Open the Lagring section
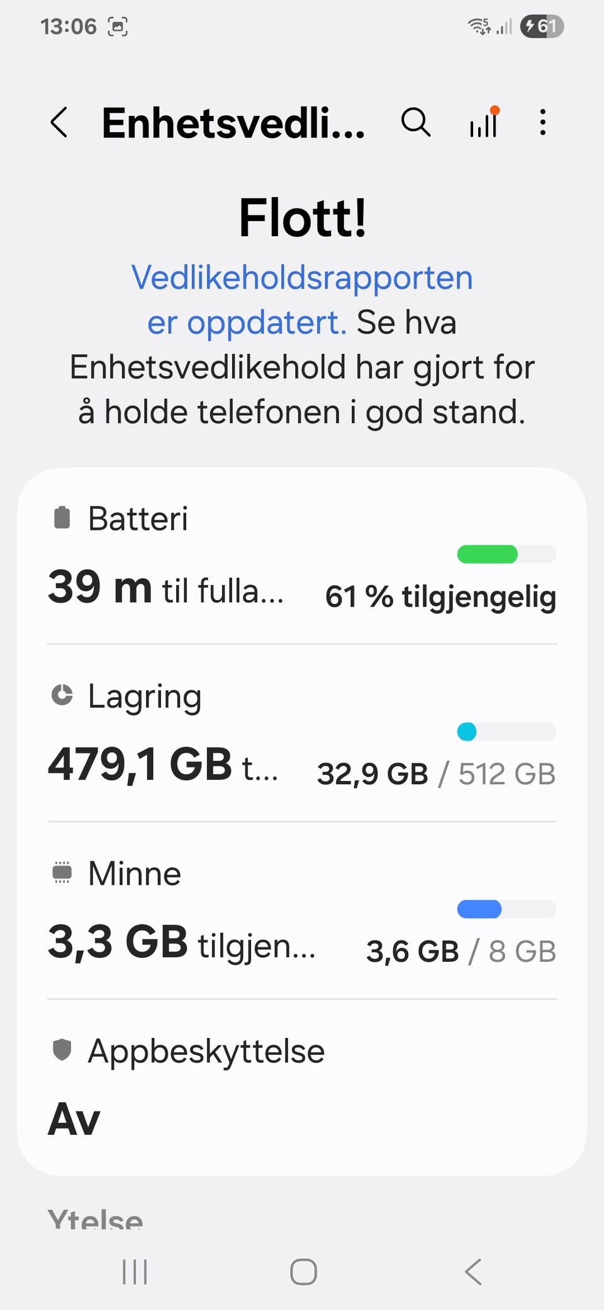The width and height of the screenshot is (604, 1310). (x=302, y=733)
